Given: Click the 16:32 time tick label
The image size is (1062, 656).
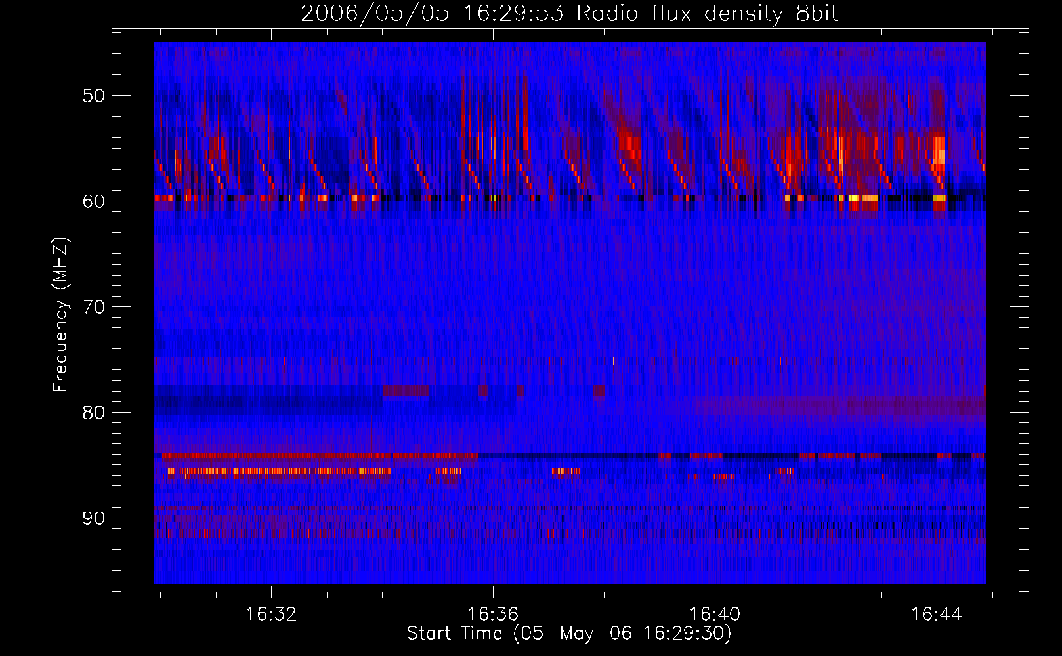Looking at the screenshot, I should pos(271,615).
